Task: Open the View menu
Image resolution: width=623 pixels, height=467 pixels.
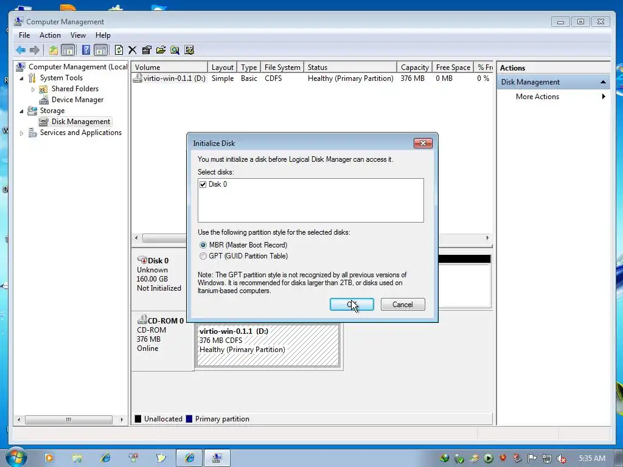Action: click(x=78, y=35)
